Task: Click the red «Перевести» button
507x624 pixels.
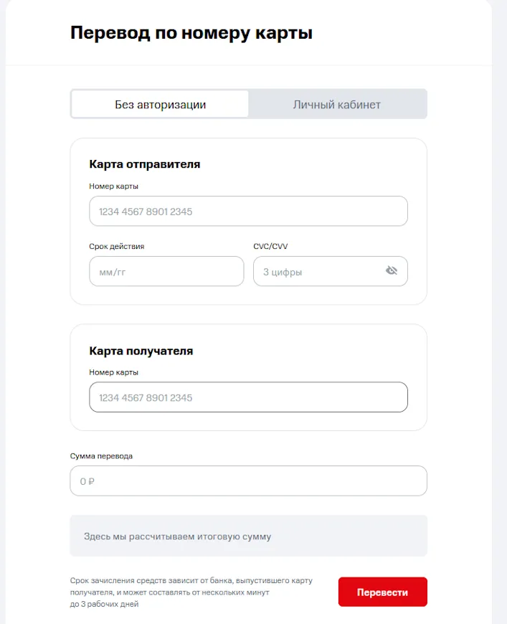Action: pyautogui.click(x=382, y=592)
